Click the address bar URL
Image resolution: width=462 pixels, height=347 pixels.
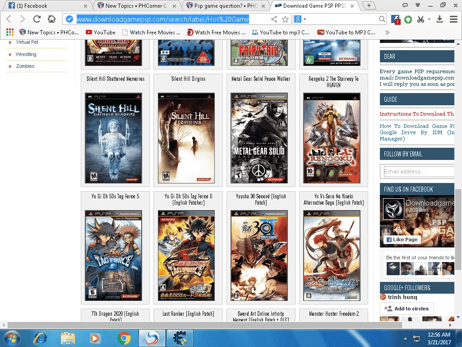[x=162, y=19]
